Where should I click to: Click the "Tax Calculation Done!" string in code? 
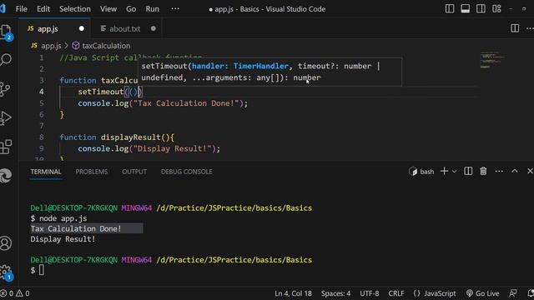click(186, 103)
